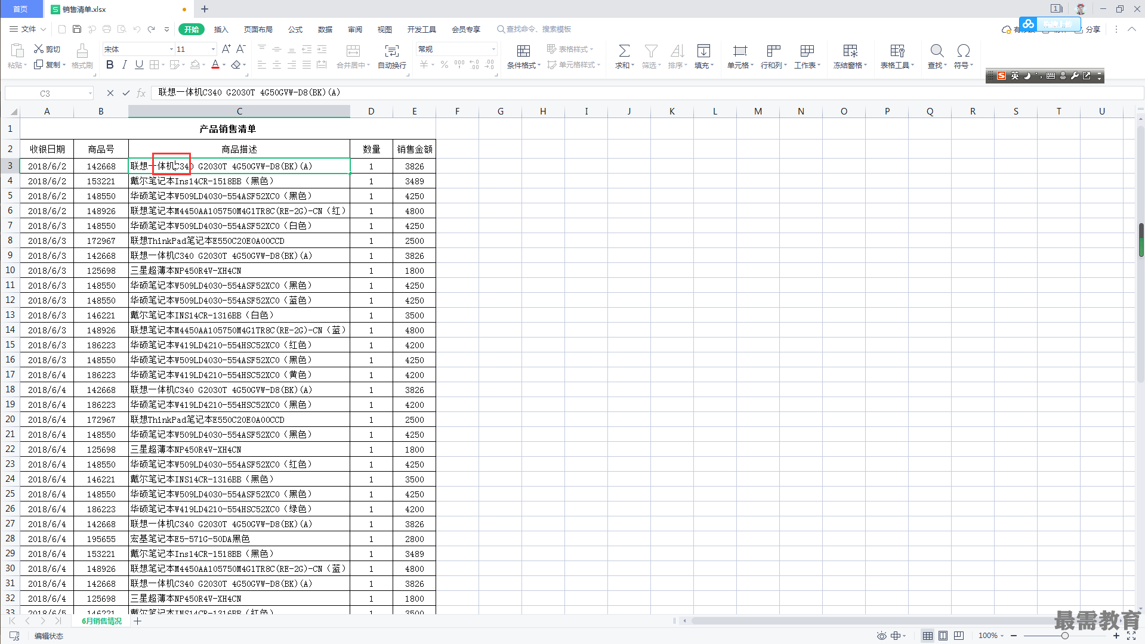Decrease font size with A- icon
Screen dimensions: 1145x644
(x=240, y=49)
